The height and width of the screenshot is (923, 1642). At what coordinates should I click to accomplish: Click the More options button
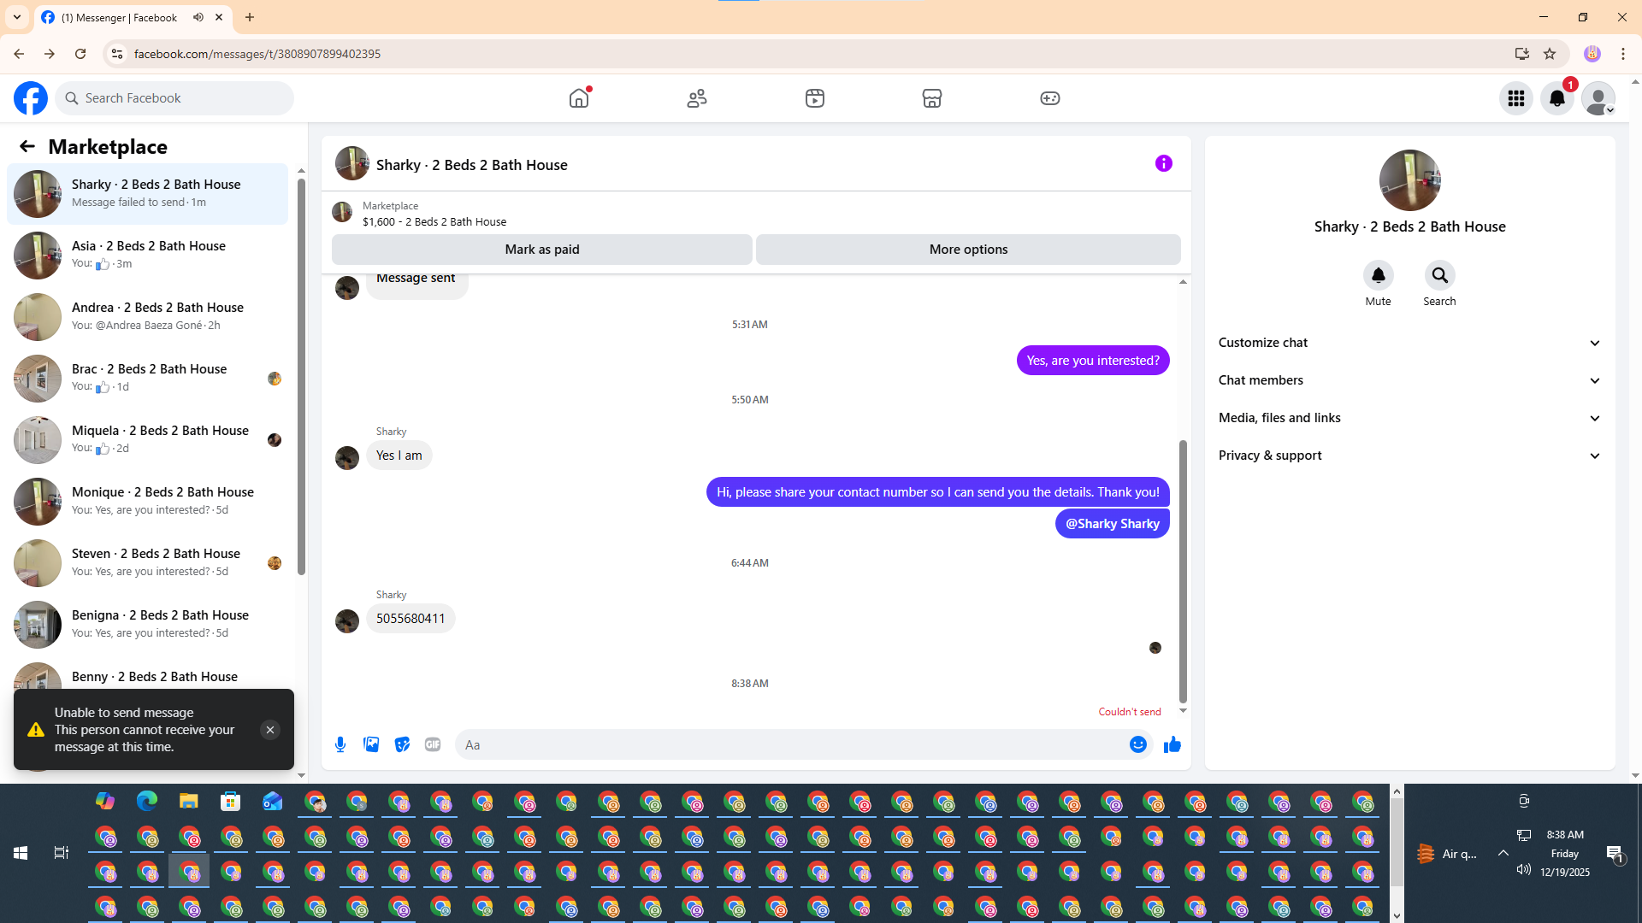tap(968, 250)
